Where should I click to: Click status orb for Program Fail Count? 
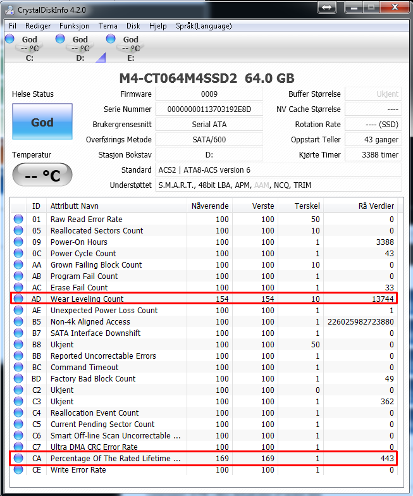point(18,276)
